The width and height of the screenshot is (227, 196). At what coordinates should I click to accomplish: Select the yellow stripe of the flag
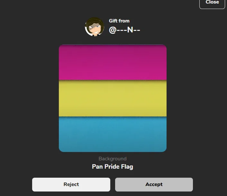[x=113, y=98]
